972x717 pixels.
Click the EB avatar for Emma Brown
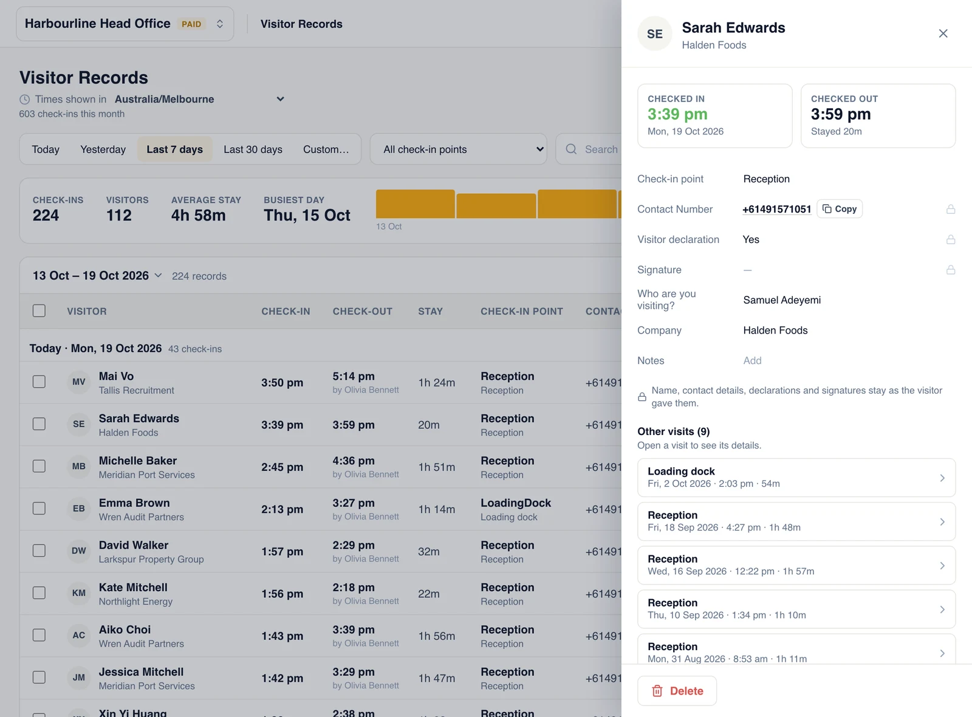[x=79, y=509]
